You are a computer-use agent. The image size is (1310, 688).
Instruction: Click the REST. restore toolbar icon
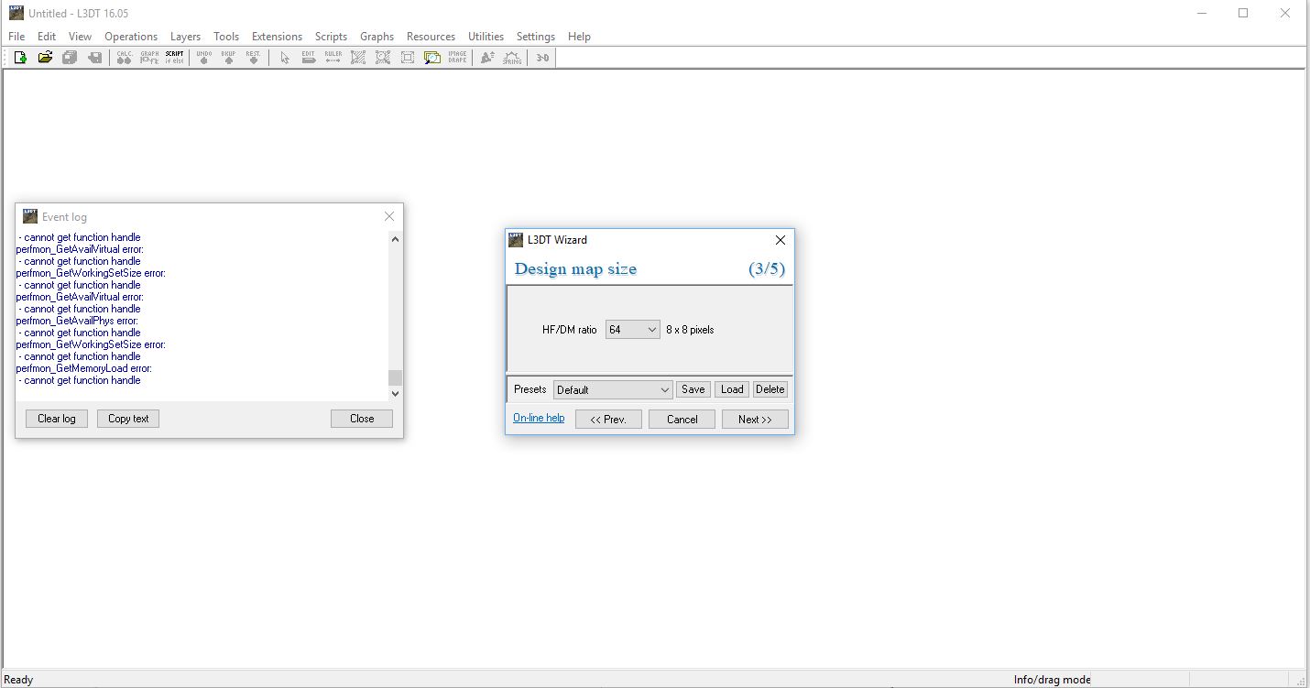[253, 58]
